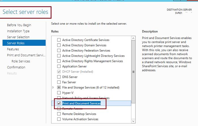The width and height of the screenshot is (198, 126).
Task: Tick the Application Server checkbox
Action: [59, 66]
